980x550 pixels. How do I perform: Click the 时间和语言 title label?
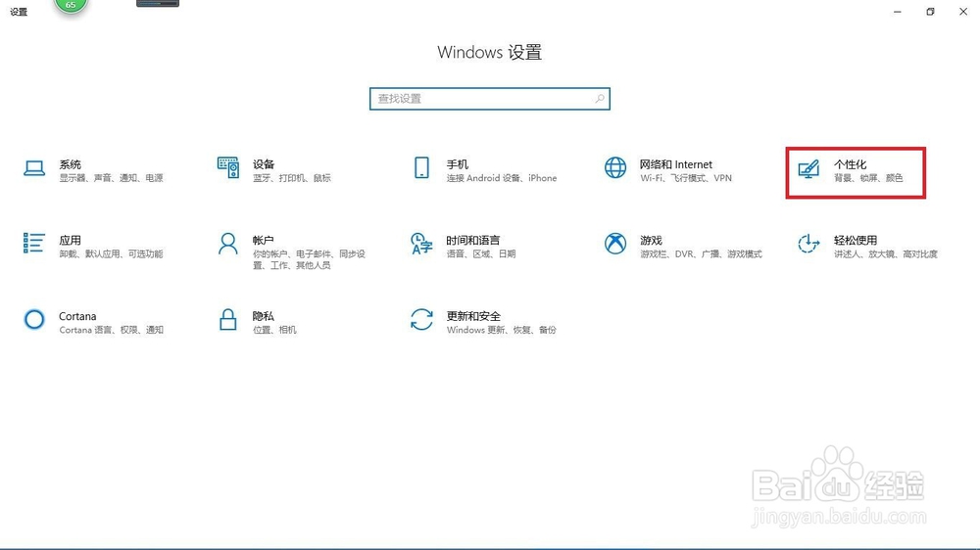coord(473,241)
